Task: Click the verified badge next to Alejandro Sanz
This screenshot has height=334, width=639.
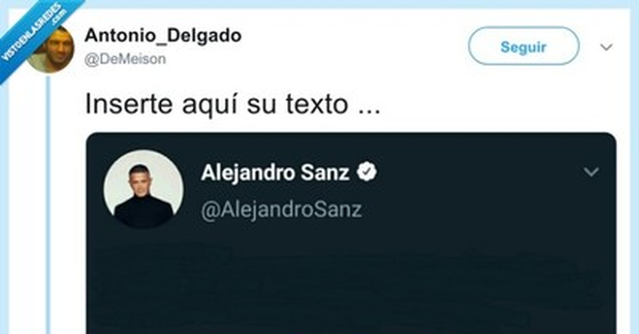Action: [x=367, y=171]
